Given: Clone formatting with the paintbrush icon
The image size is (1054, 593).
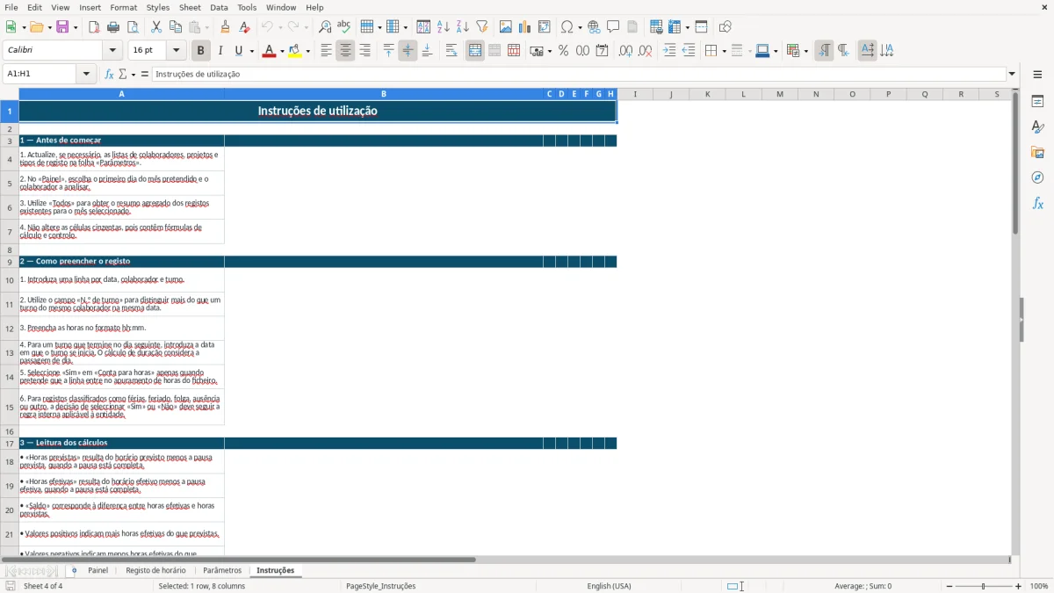Looking at the screenshot, I should (226, 27).
